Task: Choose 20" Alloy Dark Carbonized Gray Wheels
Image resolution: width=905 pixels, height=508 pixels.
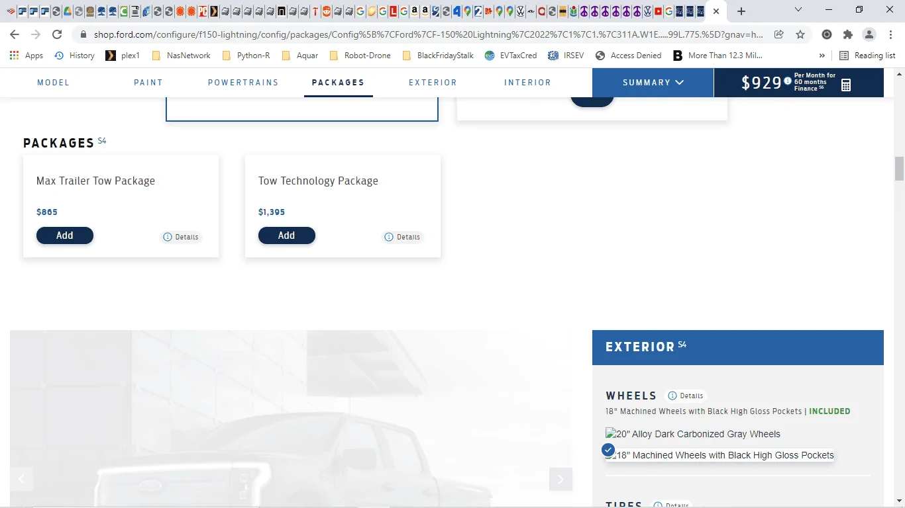Action: click(693, 434)
